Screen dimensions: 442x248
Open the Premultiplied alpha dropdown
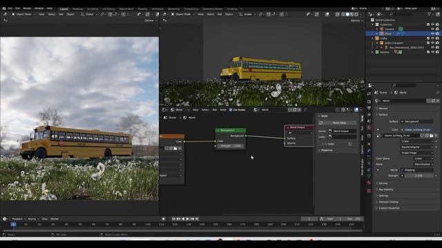coord(423,164)
